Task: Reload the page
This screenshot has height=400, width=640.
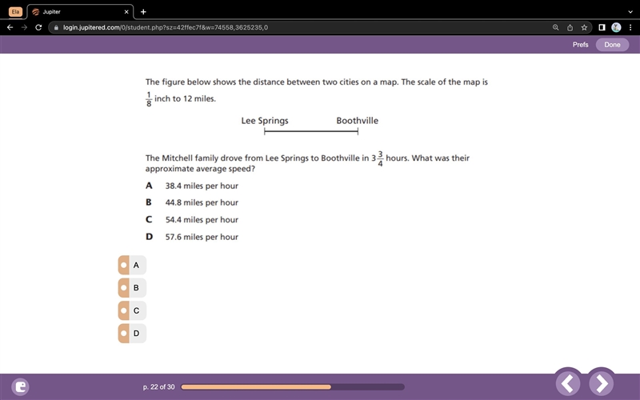Action: [x=38, y=27]
